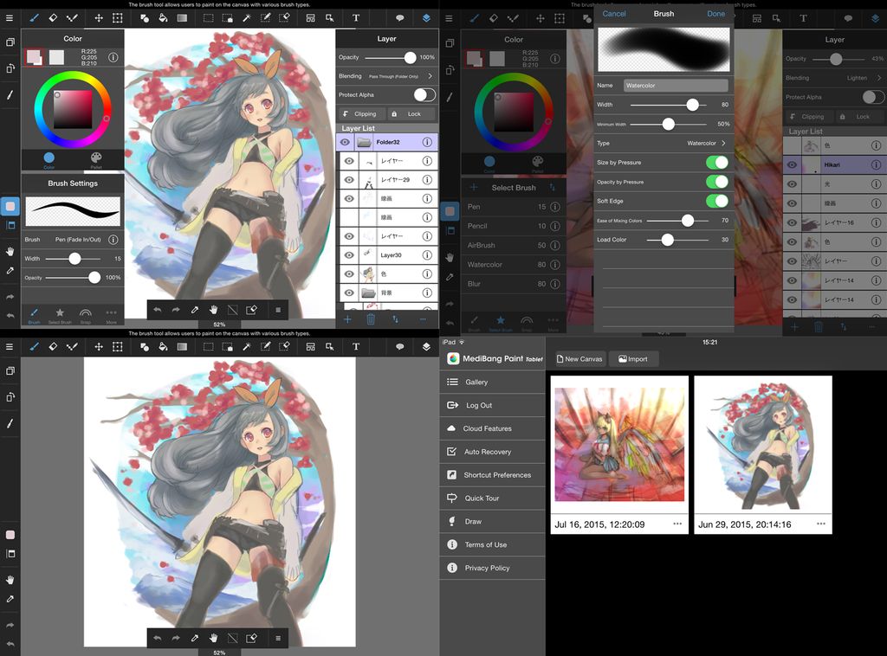
Task: Open Folder32 layer info button
Action: [427, 143]
